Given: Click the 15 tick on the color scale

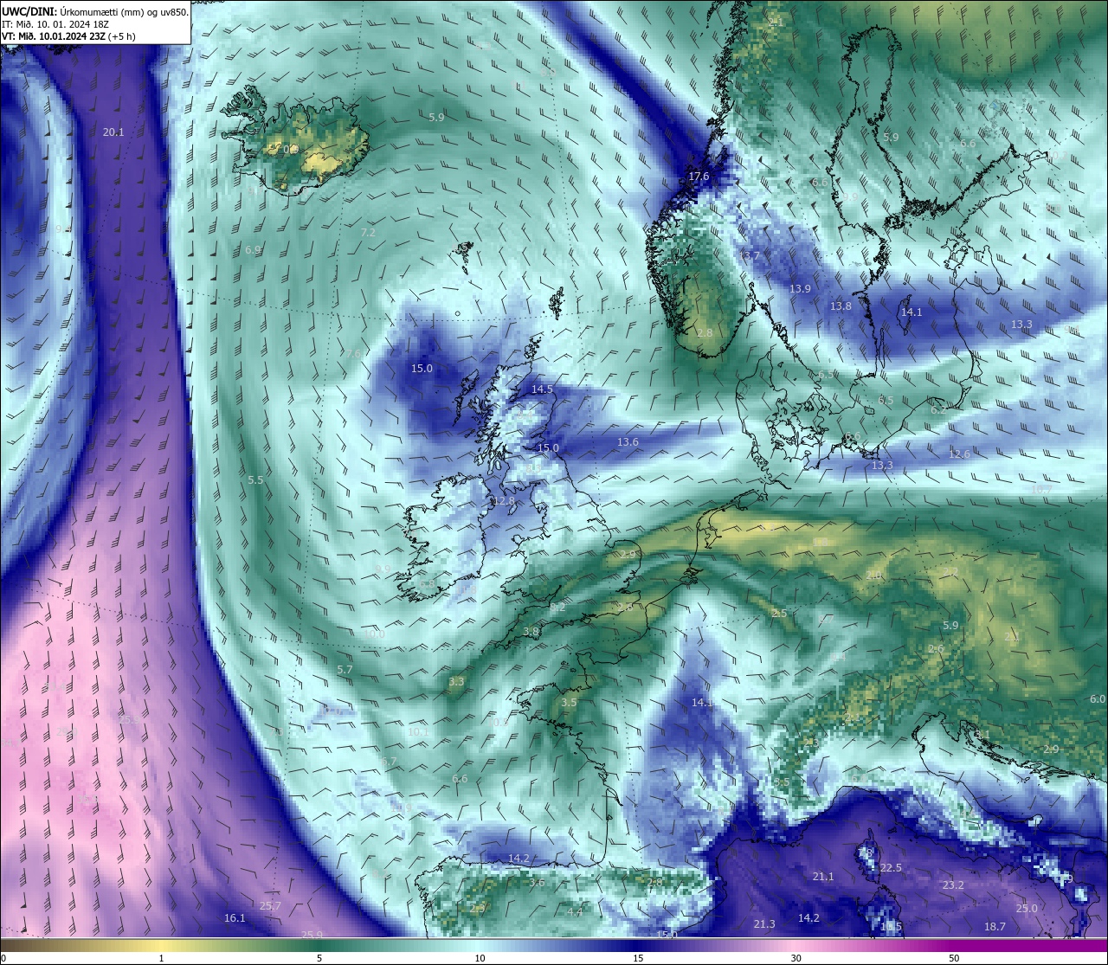Looking at the screenshot, I should click(638, 958).
